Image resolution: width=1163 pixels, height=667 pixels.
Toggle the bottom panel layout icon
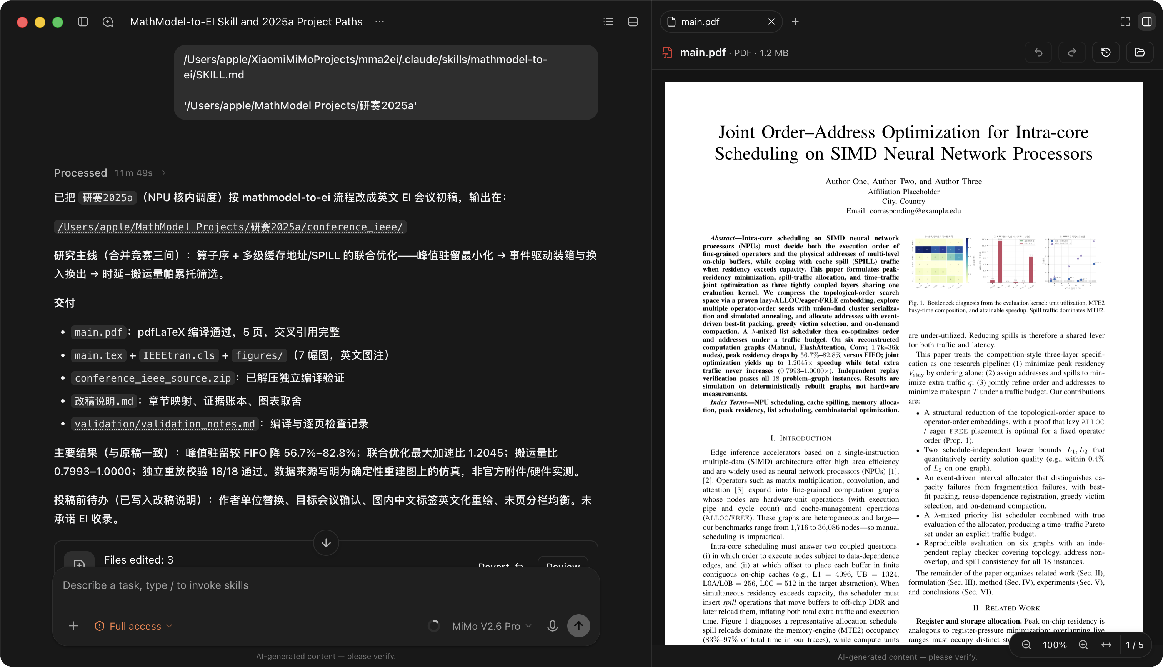click(x=633, y=22)
